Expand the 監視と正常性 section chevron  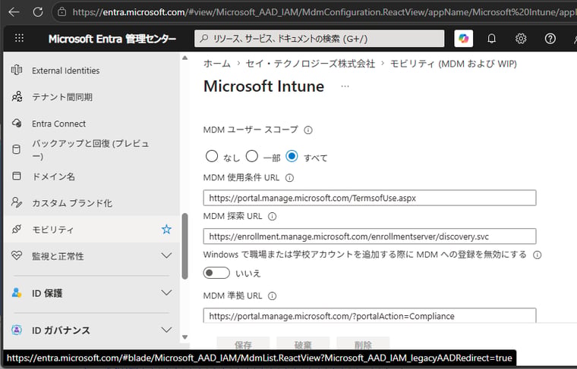(x=166, y=255)
